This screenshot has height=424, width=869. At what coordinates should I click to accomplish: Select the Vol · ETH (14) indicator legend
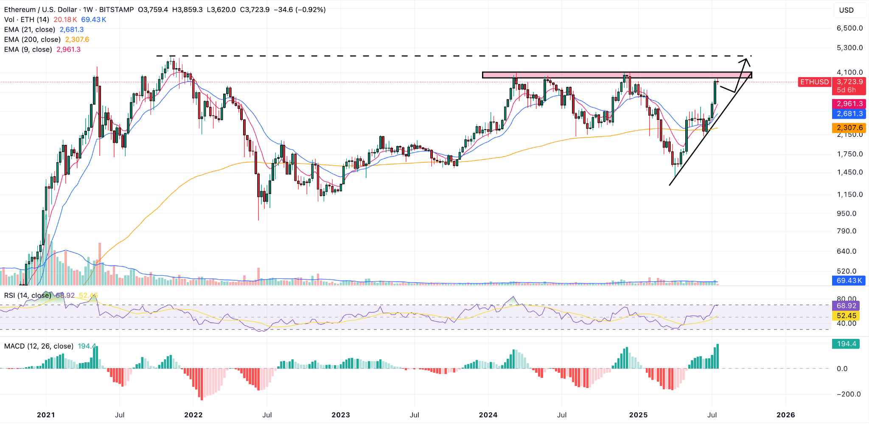point(27,19)
